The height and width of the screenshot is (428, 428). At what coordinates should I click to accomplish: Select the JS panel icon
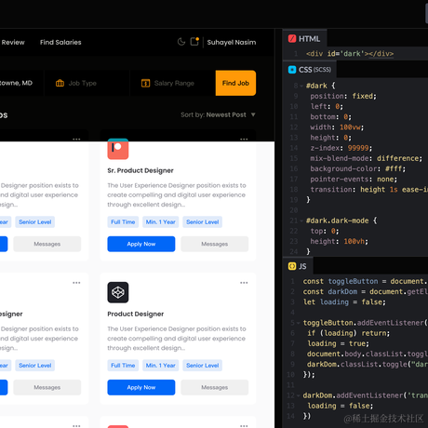292,266
